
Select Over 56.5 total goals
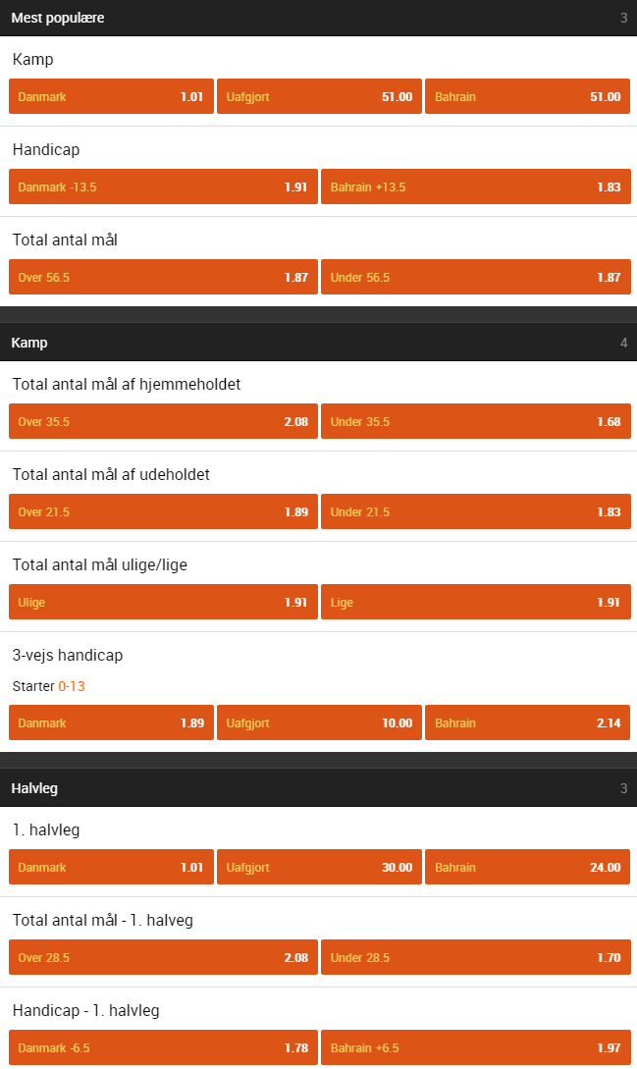tap(163, 278)
